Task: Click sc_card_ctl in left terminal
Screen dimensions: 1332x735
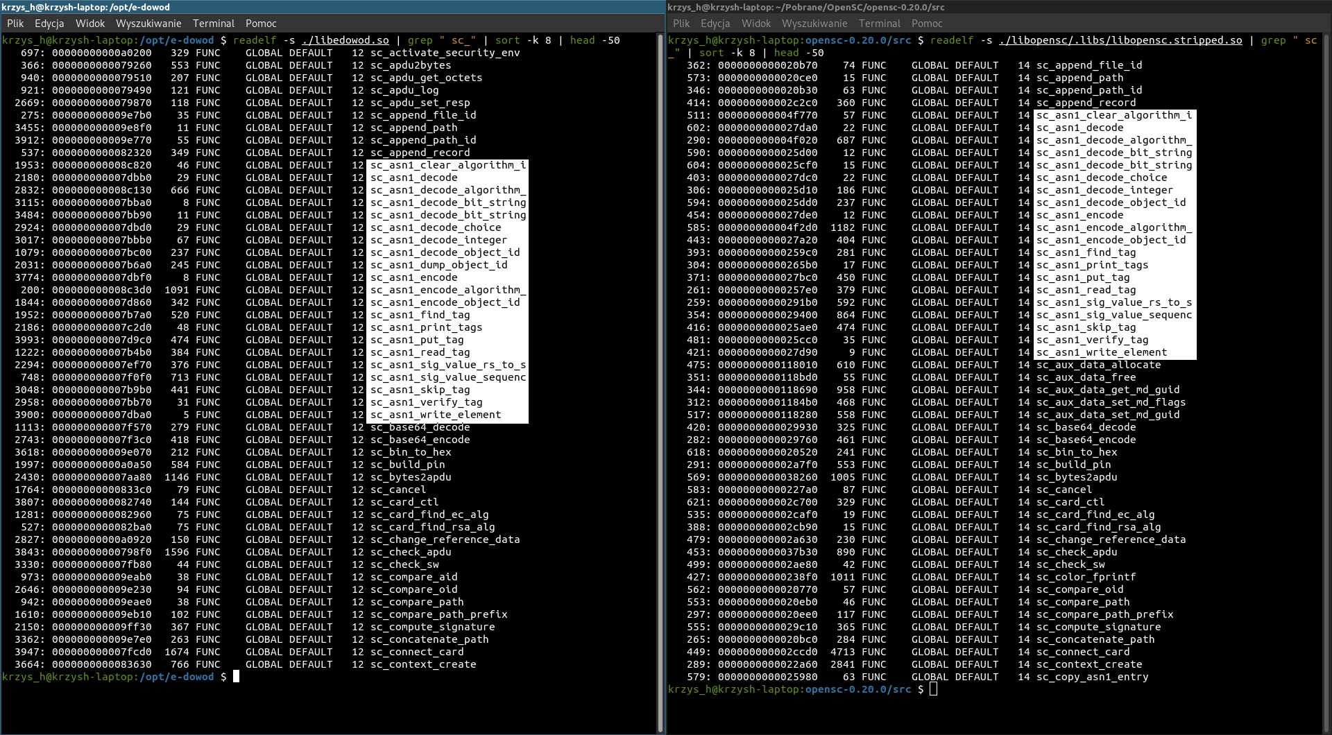Action: click(x=404, y=502)
